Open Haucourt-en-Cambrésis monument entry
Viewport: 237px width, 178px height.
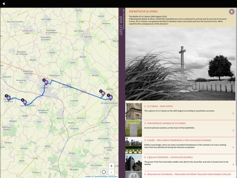coord(180,175)
